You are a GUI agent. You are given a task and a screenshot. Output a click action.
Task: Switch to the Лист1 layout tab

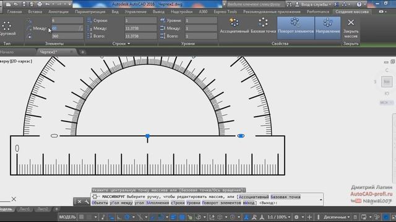coord(25,209)
